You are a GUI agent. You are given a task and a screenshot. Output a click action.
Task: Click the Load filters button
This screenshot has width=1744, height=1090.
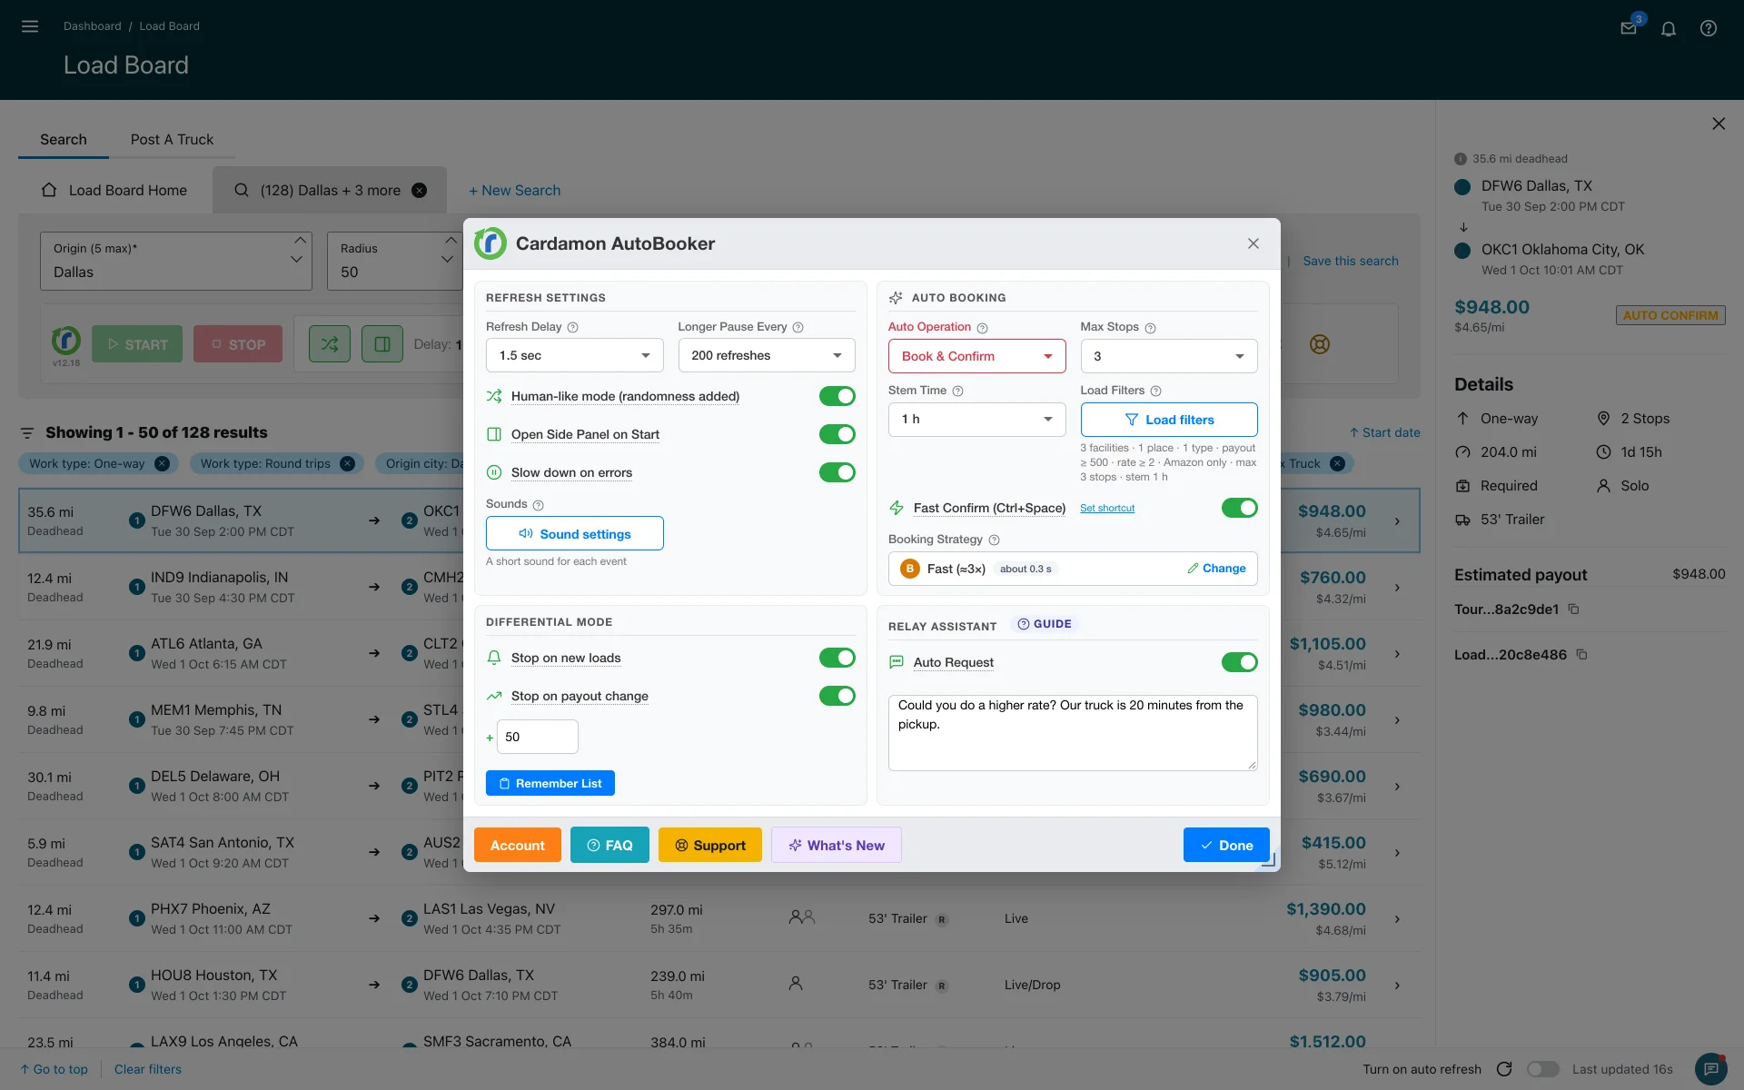point(1169,420)
